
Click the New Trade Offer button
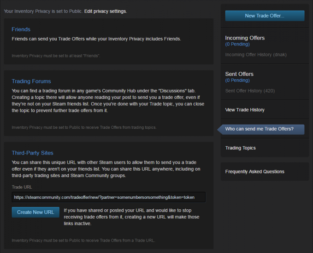265,16
